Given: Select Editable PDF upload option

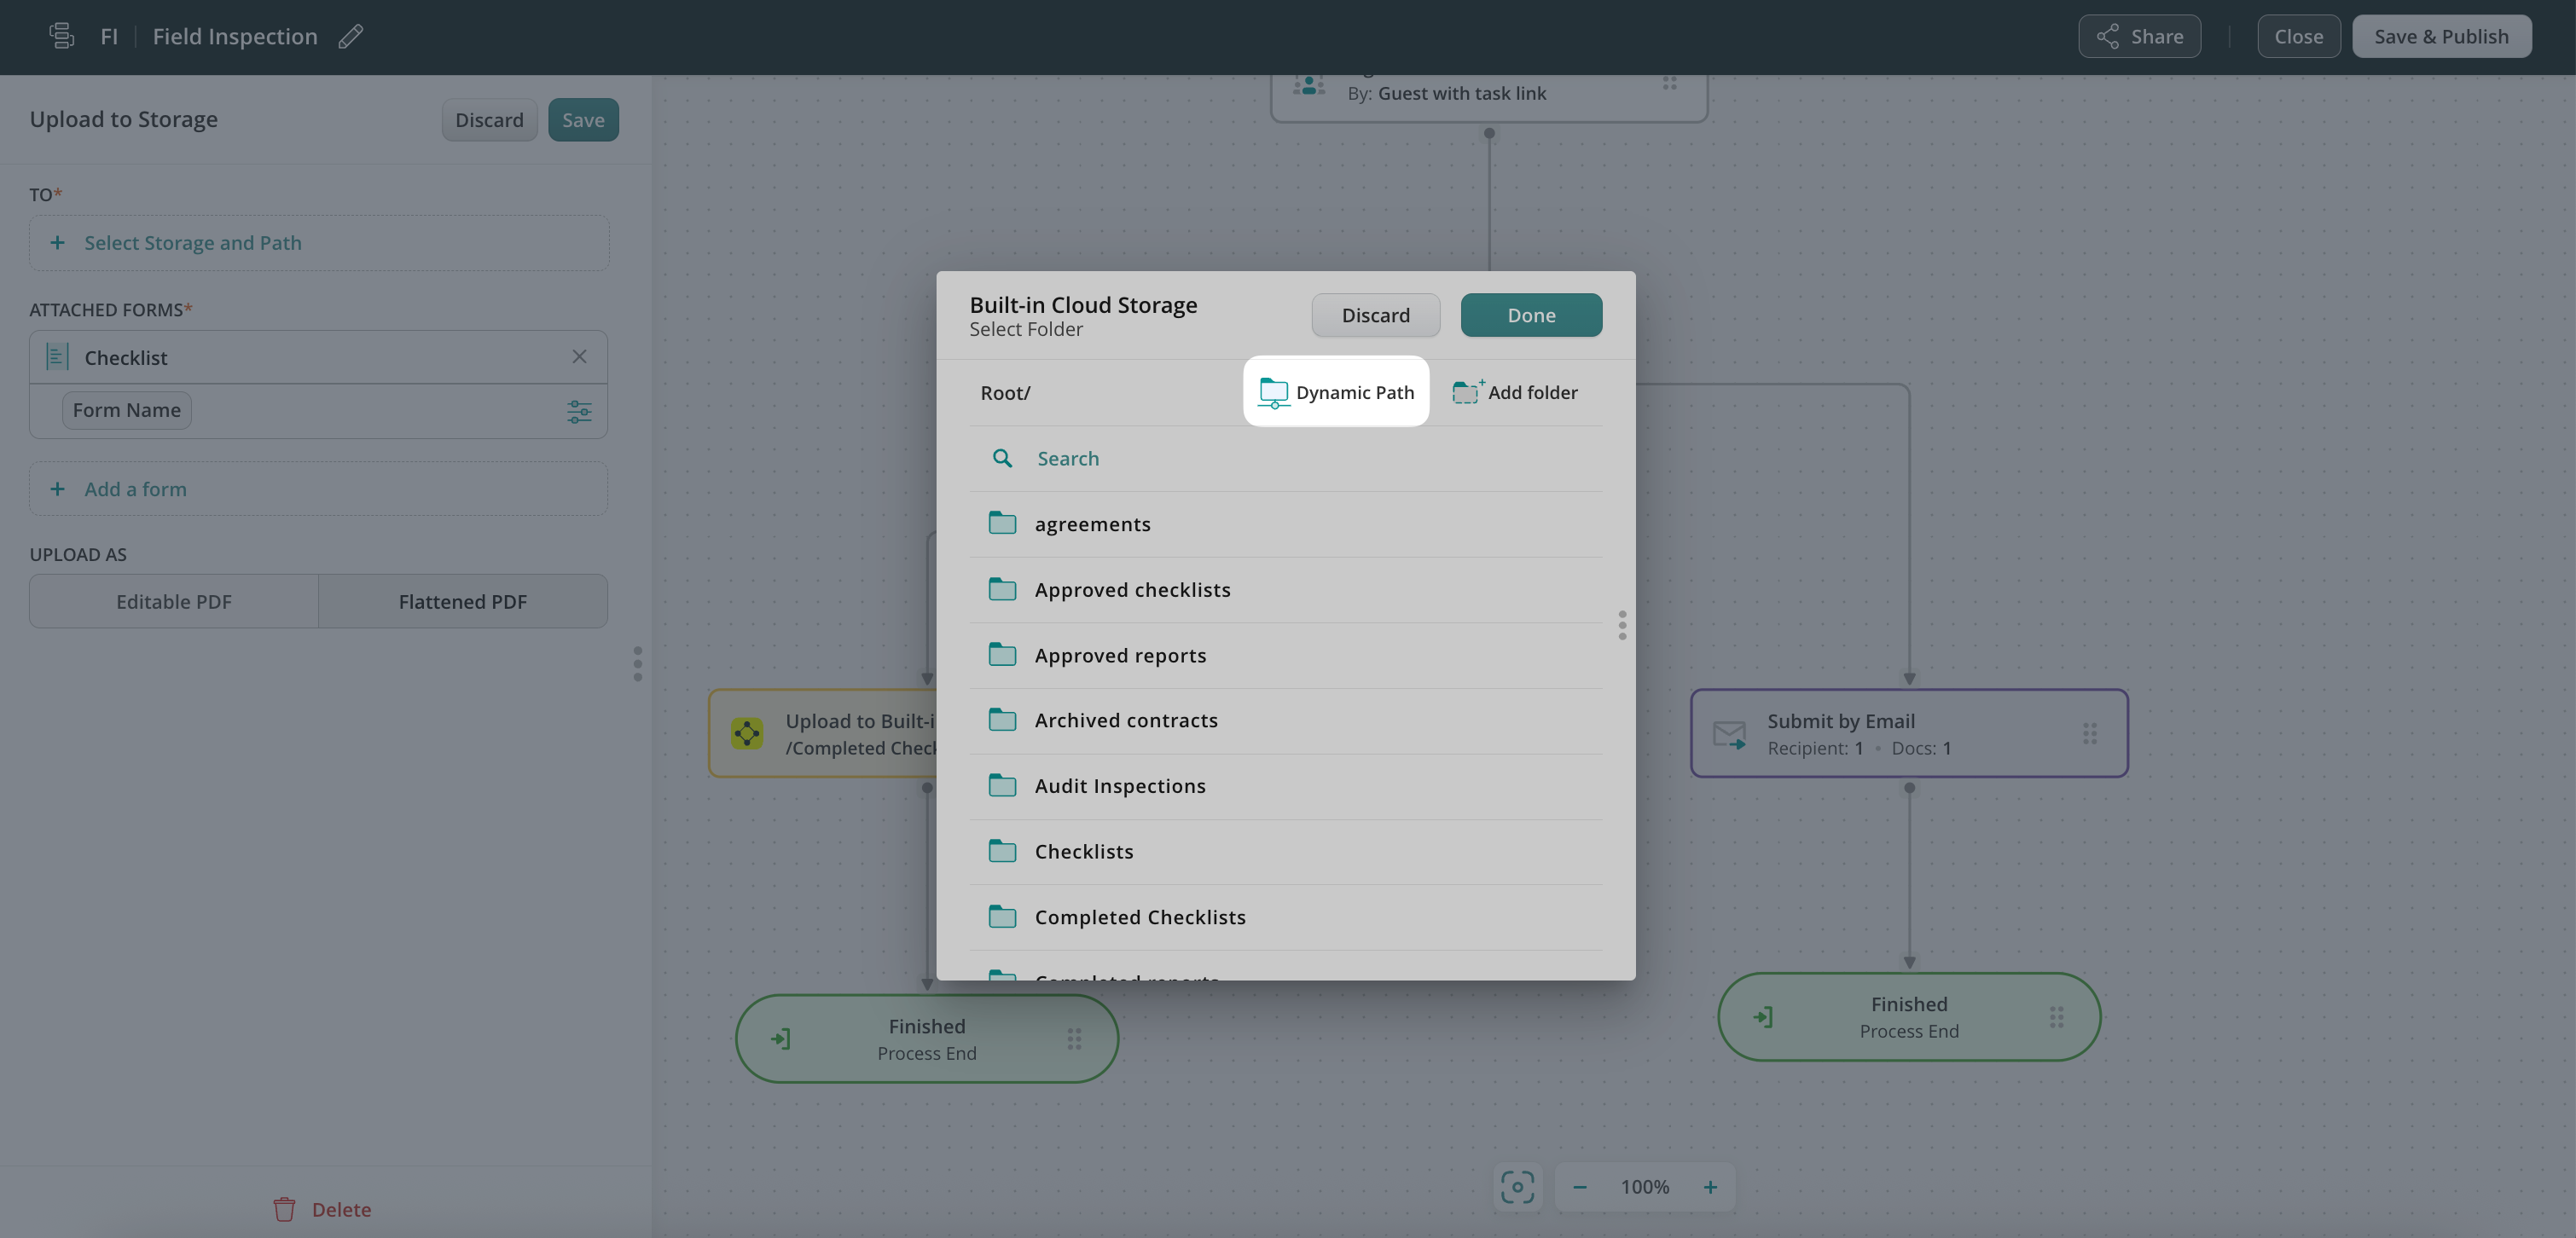Looking at the screenshot, I should click(174, 601).
